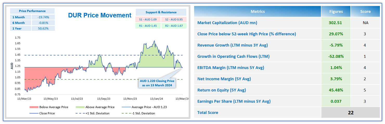The image size is (385, 124).
Task: Click the Support & Resistance header
Action: click(161, 12)
